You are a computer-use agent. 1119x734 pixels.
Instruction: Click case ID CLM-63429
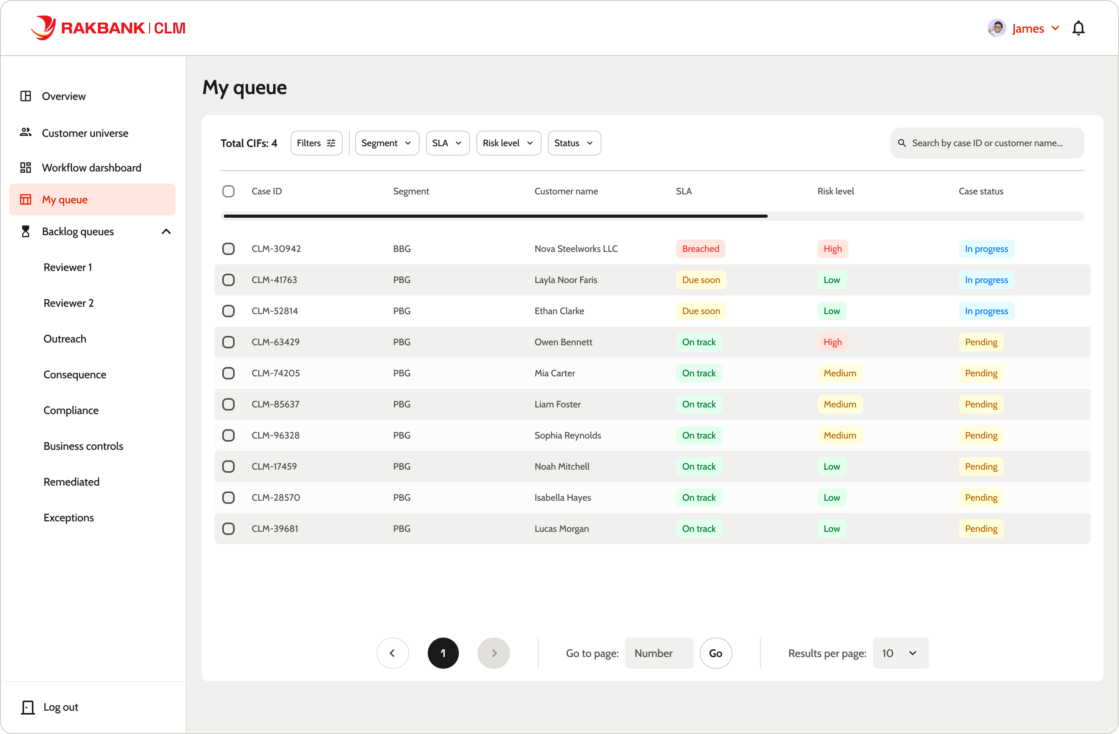(275, 342)
